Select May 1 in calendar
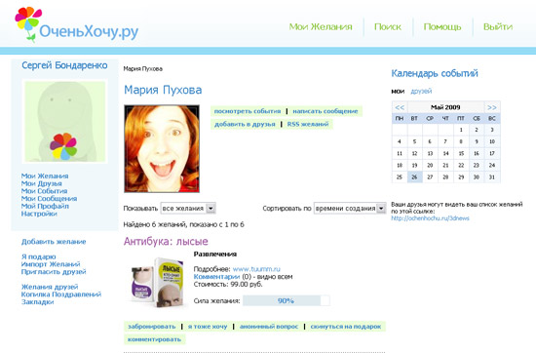 (x=461, y=130)
